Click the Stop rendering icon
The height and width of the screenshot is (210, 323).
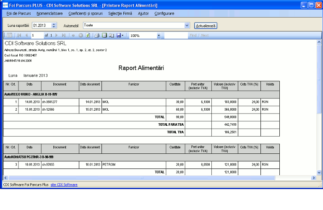tap(81, 36)
